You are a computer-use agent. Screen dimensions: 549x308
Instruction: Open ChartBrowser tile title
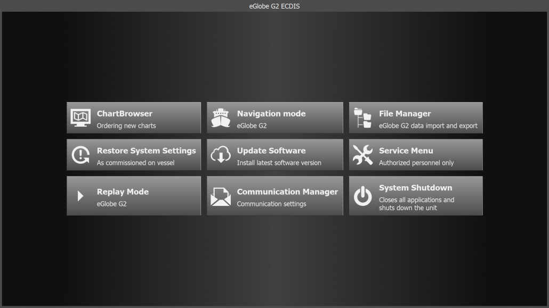[125, 114]
